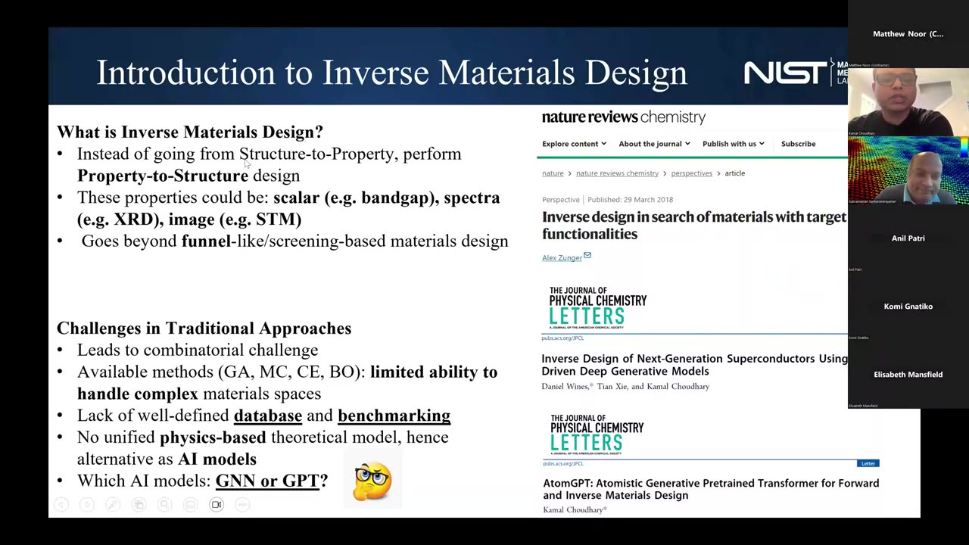
Task: Click email icon beside Alex Zunger
Action: pyautogui.click(x=587, y=256)
